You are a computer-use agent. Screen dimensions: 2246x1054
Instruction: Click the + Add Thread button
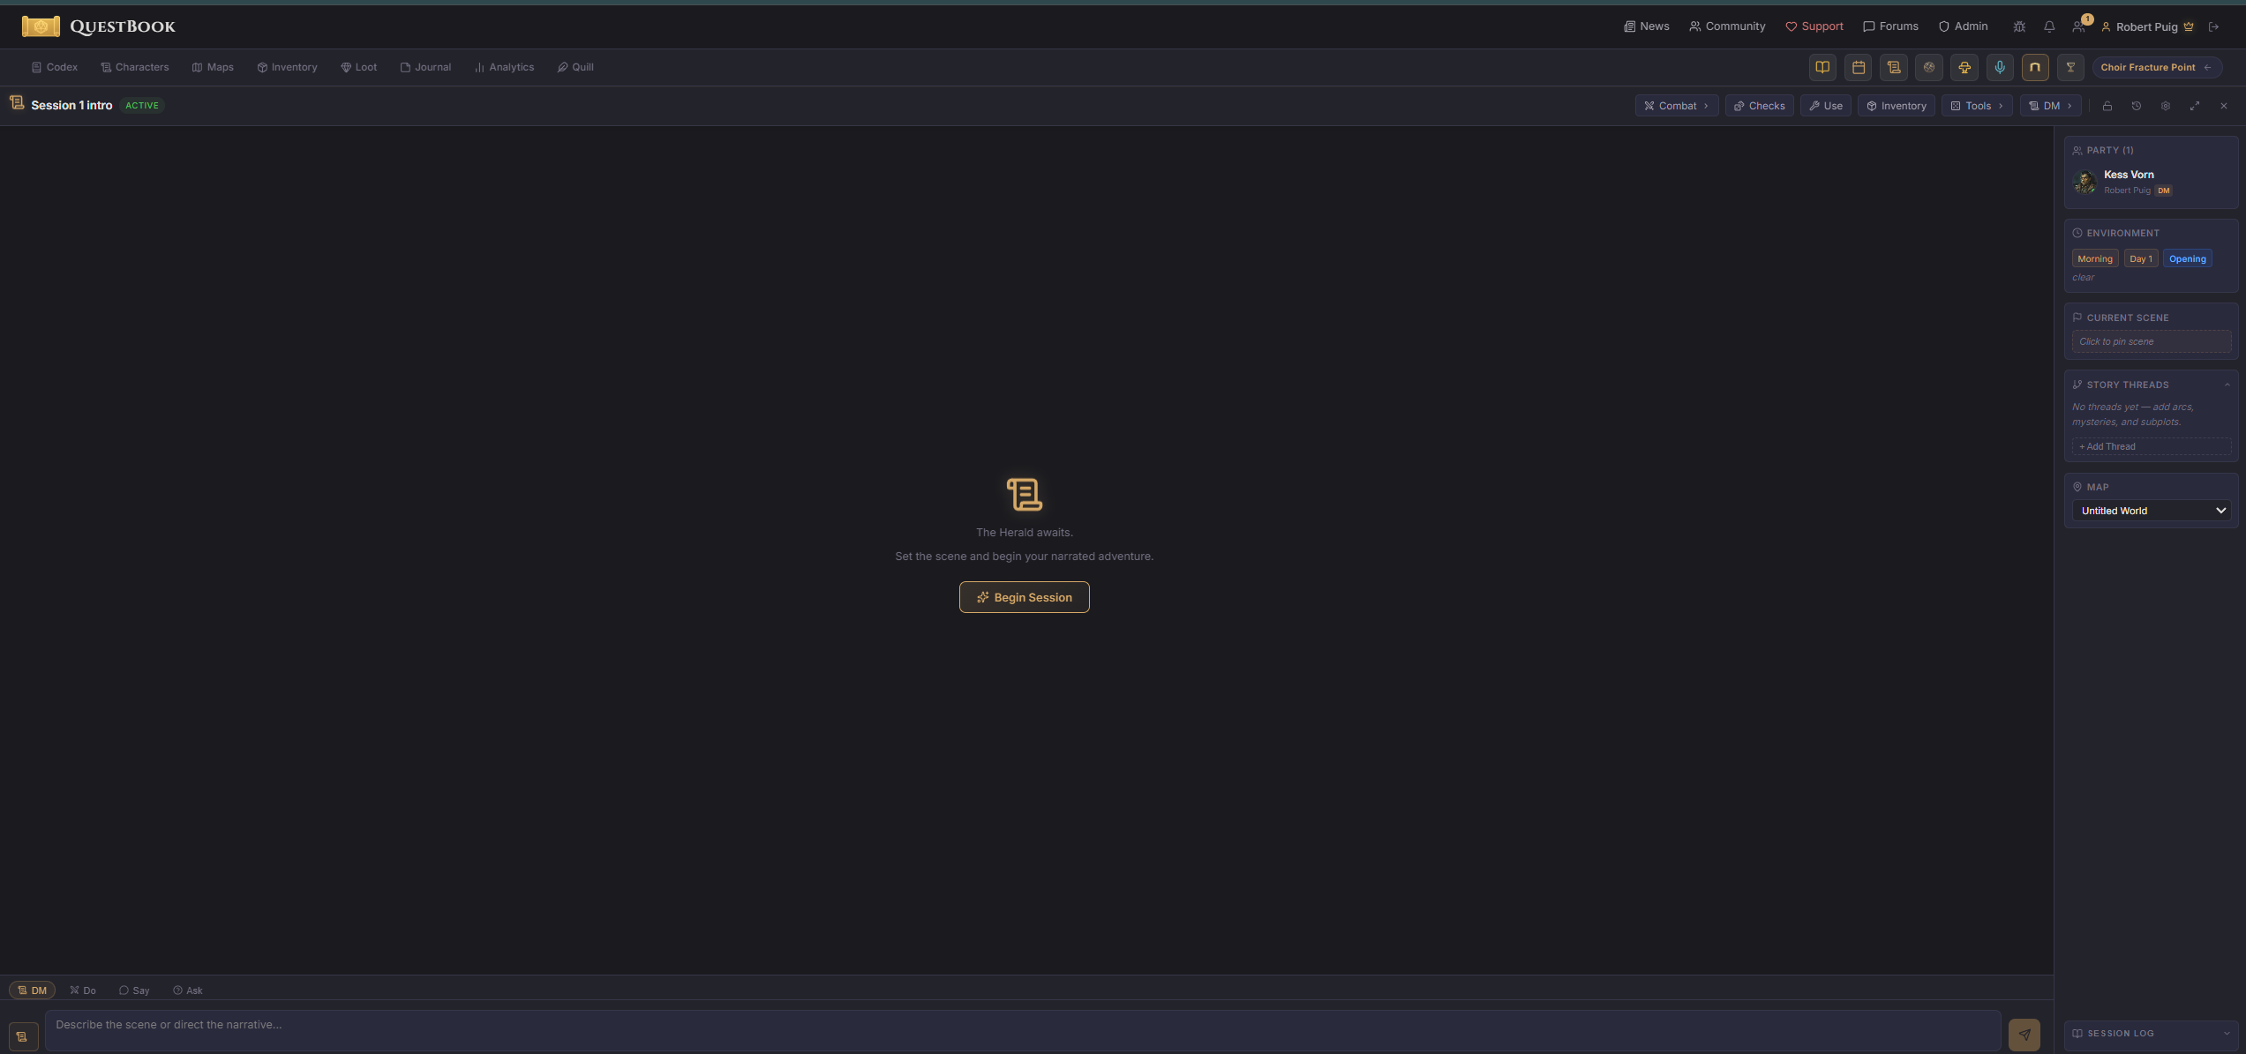point(2151,446)
